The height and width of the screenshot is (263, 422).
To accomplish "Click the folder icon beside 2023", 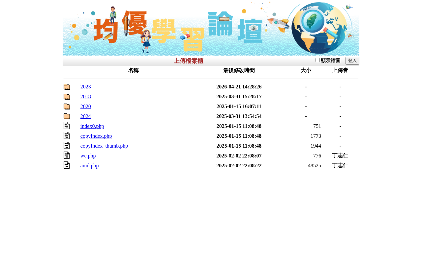I will 67,87.
